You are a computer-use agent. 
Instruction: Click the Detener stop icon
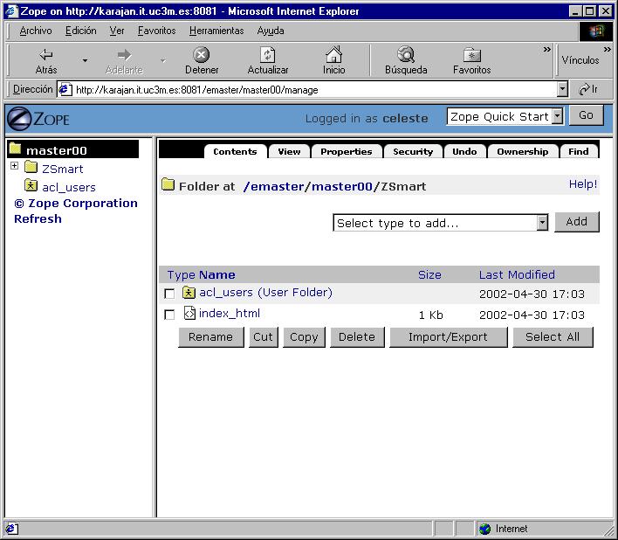coord(202,54)
